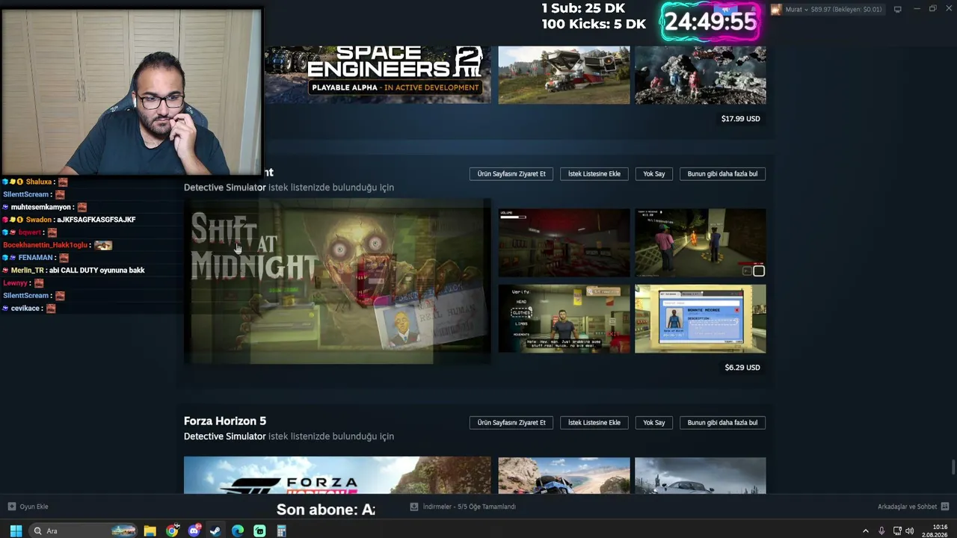Screen dimensions: 957x538
Task: Open the Calculator from the taskbar
Action: pos(281,531)
